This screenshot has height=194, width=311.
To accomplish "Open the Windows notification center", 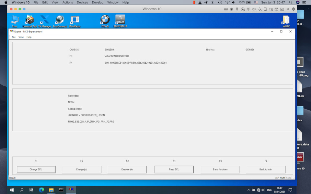I will (x=290, y=190).
